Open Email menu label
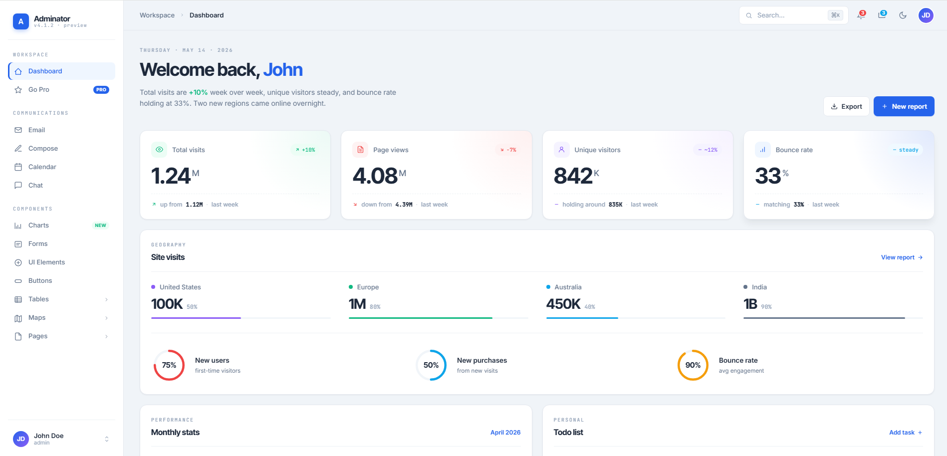 point(37,130)
